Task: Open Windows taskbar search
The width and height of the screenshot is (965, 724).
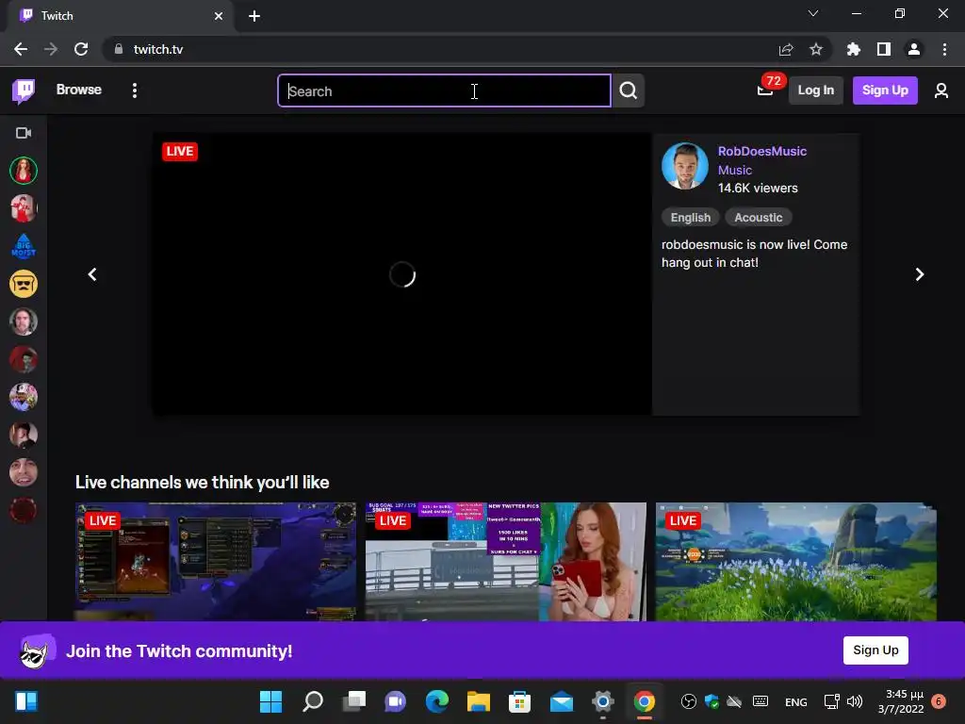Action: point(313,701)
